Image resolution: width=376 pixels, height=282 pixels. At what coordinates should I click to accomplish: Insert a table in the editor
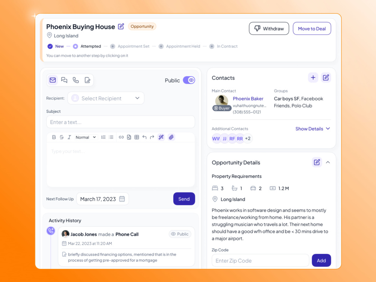[137, 137]
